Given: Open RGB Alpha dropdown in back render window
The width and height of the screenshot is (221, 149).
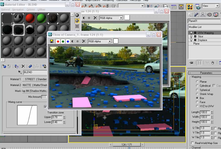Looking at the screenshot, I should [x=121, y=18].
